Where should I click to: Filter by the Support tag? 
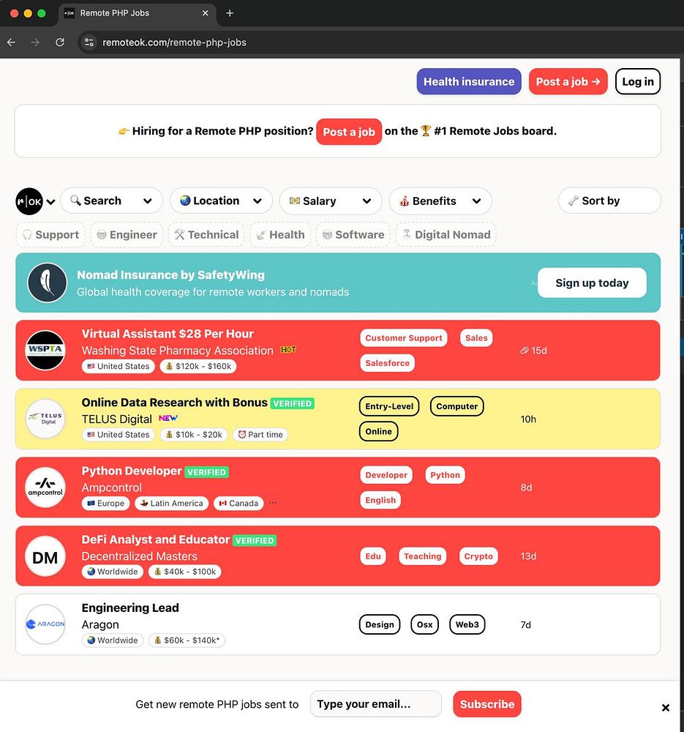(x=51, y=234)
